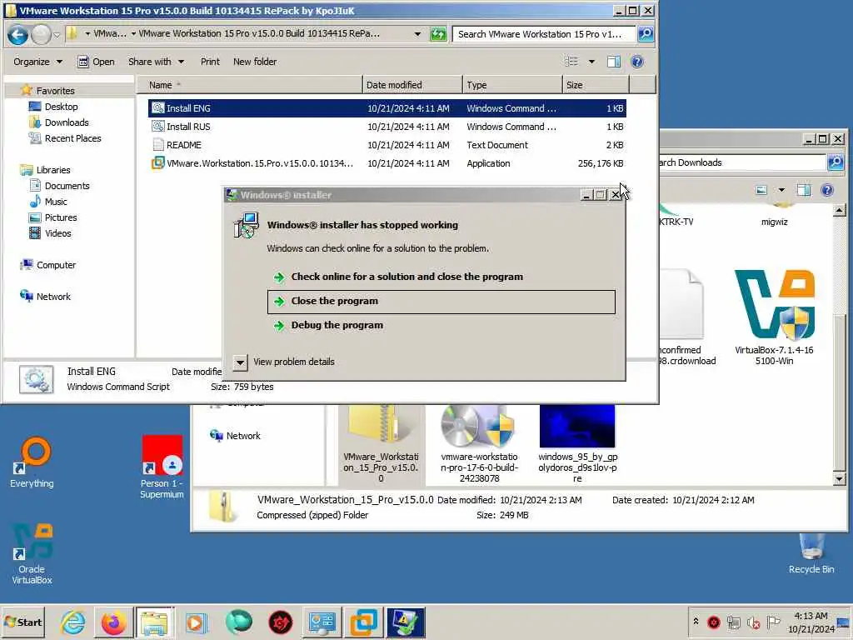Click the Forward arrow in VMware Workstation window
Image resolution: width=853 pixels, height=640 pixels.
[x=41, y=35]
